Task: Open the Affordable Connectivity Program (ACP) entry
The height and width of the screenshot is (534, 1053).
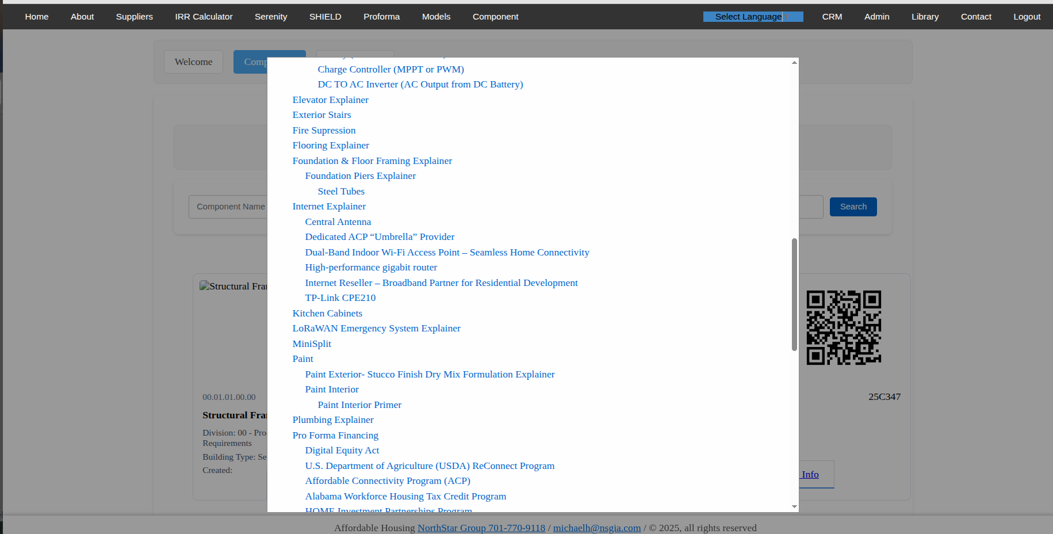Action: (x=388, y=480)
